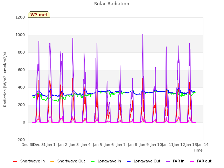Click the Jan 1 x-axis label
This screenshot has height=168, width=224.
point(51,145)
